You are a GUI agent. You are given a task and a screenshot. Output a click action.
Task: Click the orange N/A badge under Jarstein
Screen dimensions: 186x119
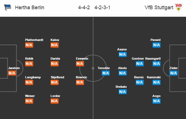tap(12, 73)
